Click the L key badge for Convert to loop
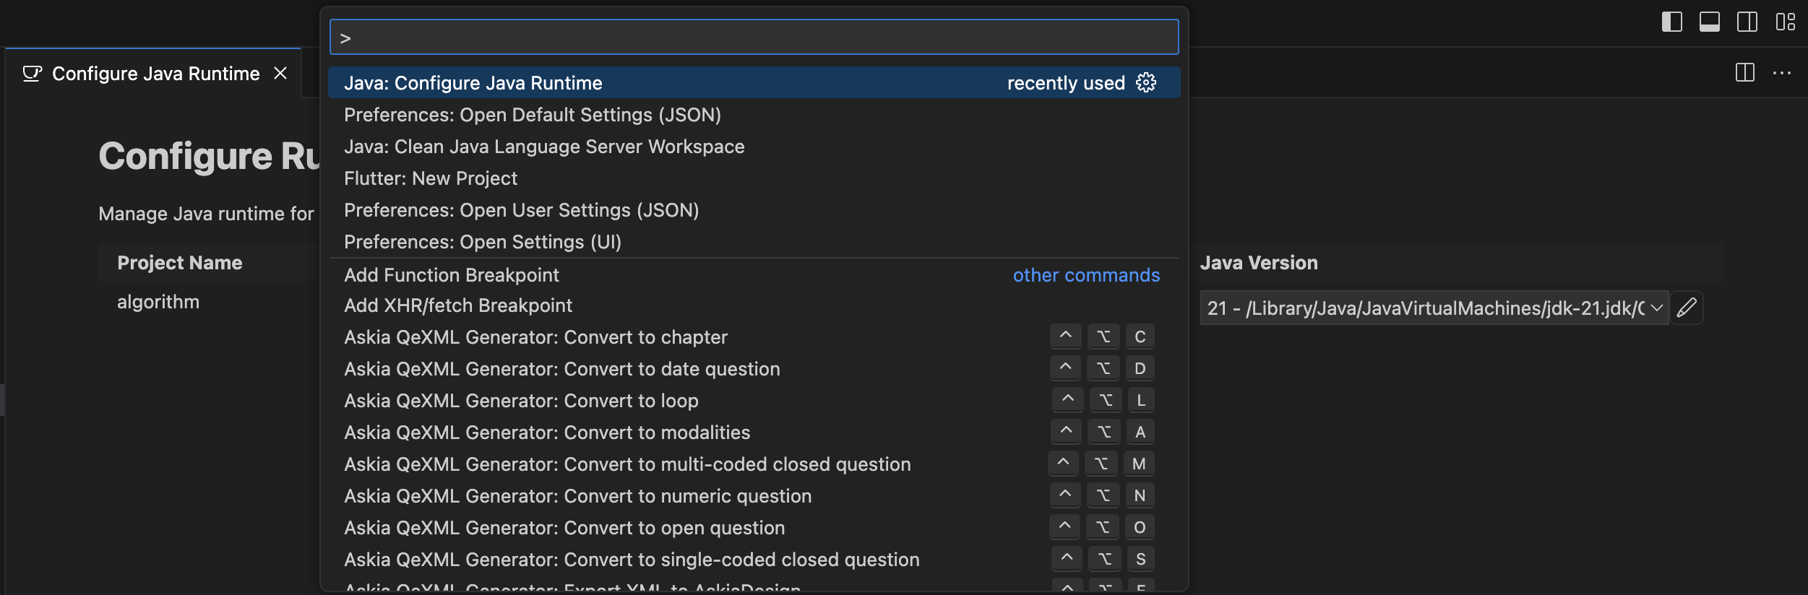The height and width of the screenshot is (595, 1808). pyautogui.click(x=1141, y=400)
